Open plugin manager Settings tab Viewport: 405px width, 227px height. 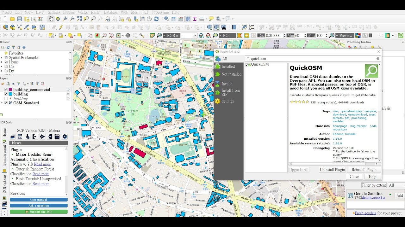228,101
